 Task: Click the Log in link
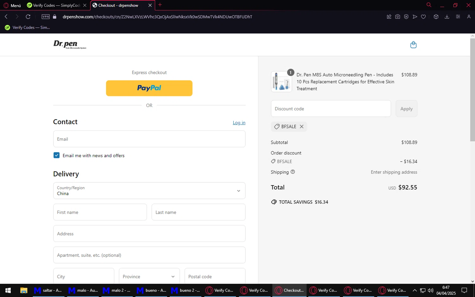coord(239,123)
